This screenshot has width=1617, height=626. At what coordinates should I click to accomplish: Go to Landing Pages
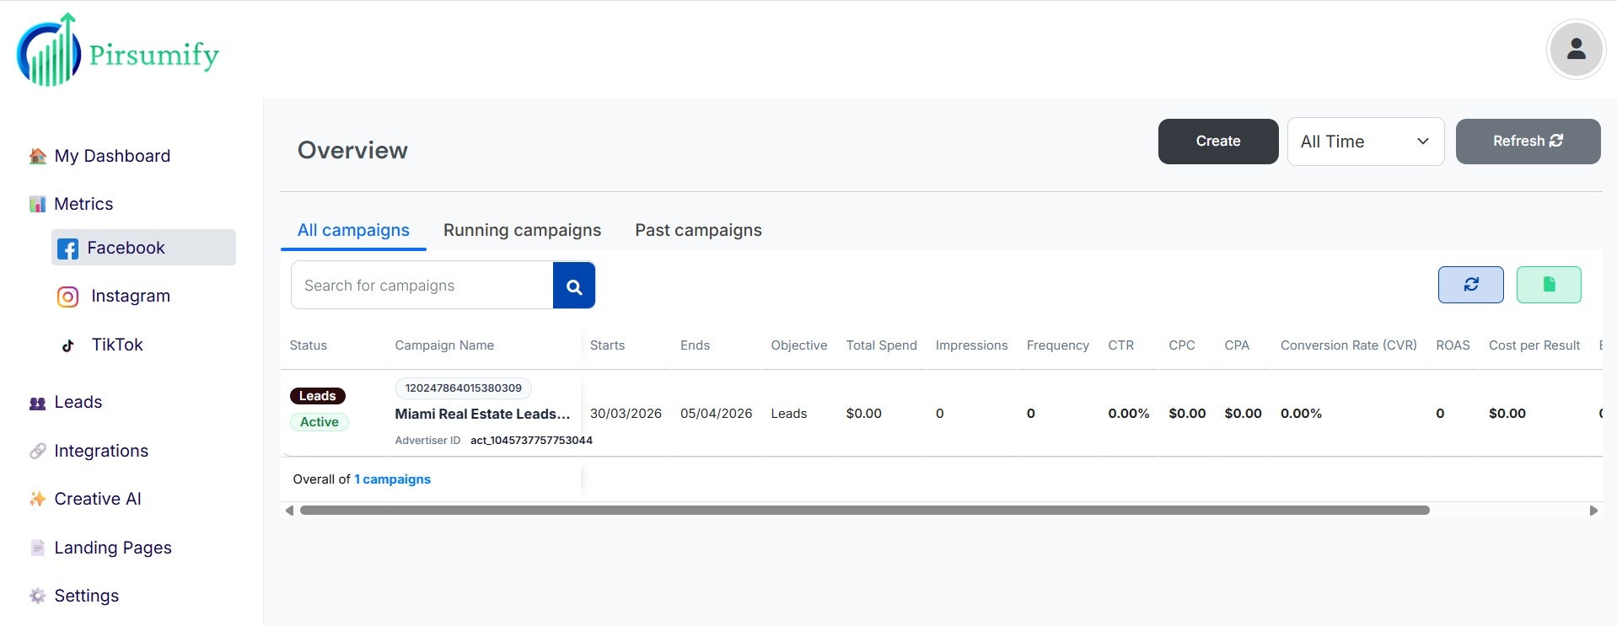(x=113, y=548)
